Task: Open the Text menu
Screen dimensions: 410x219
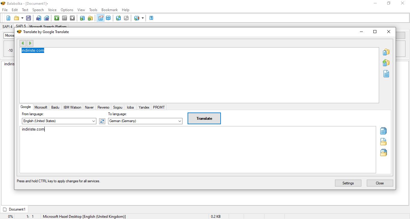Action: 25,10
